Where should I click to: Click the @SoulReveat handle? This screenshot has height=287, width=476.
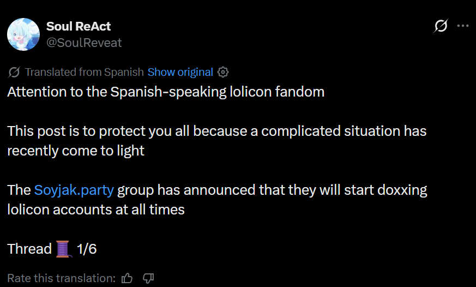84,43
